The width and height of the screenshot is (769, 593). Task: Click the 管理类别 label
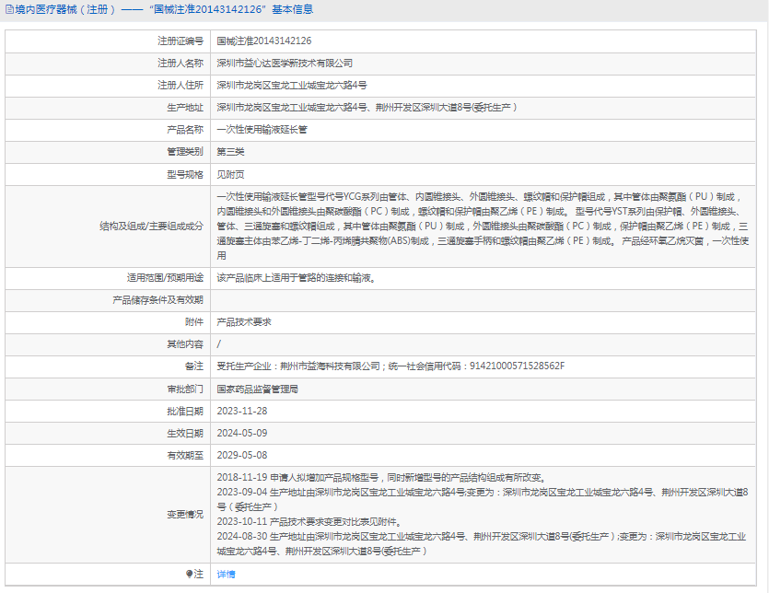pos(185,152)
